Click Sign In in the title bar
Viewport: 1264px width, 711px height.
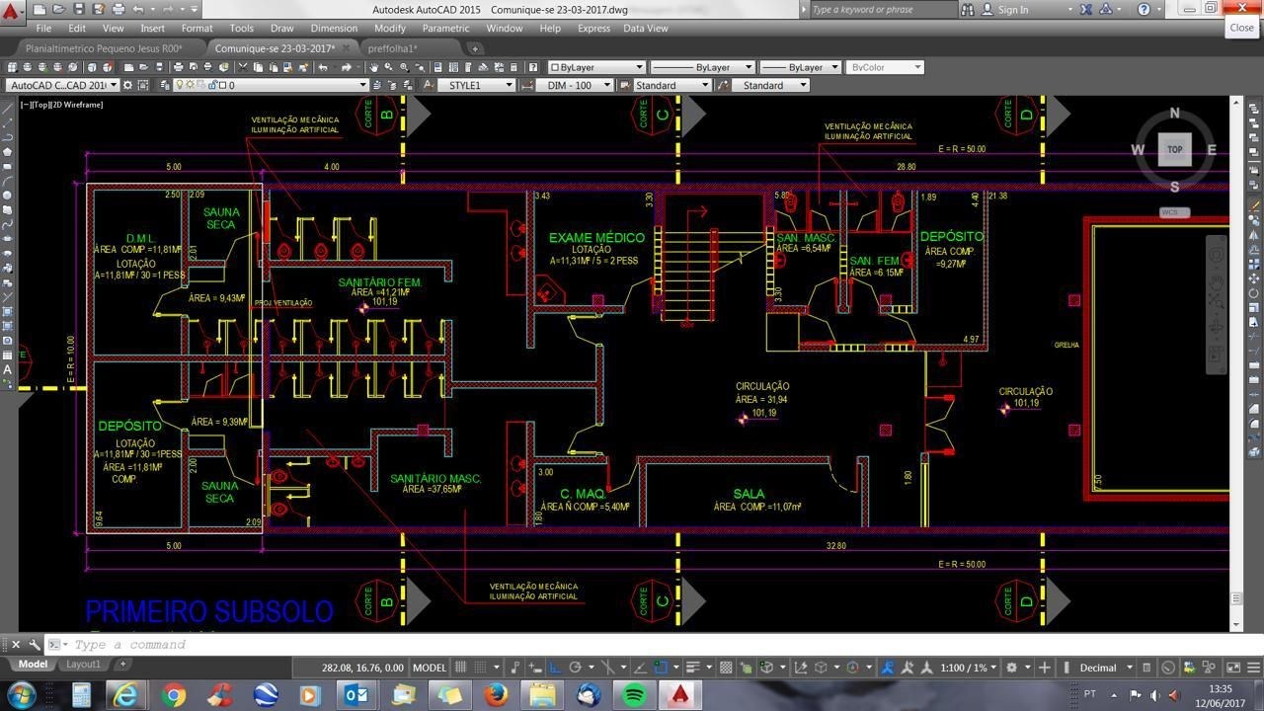click(1012, 9)
